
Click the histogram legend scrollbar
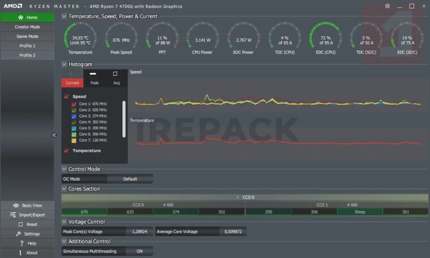(x=124, y=119)
